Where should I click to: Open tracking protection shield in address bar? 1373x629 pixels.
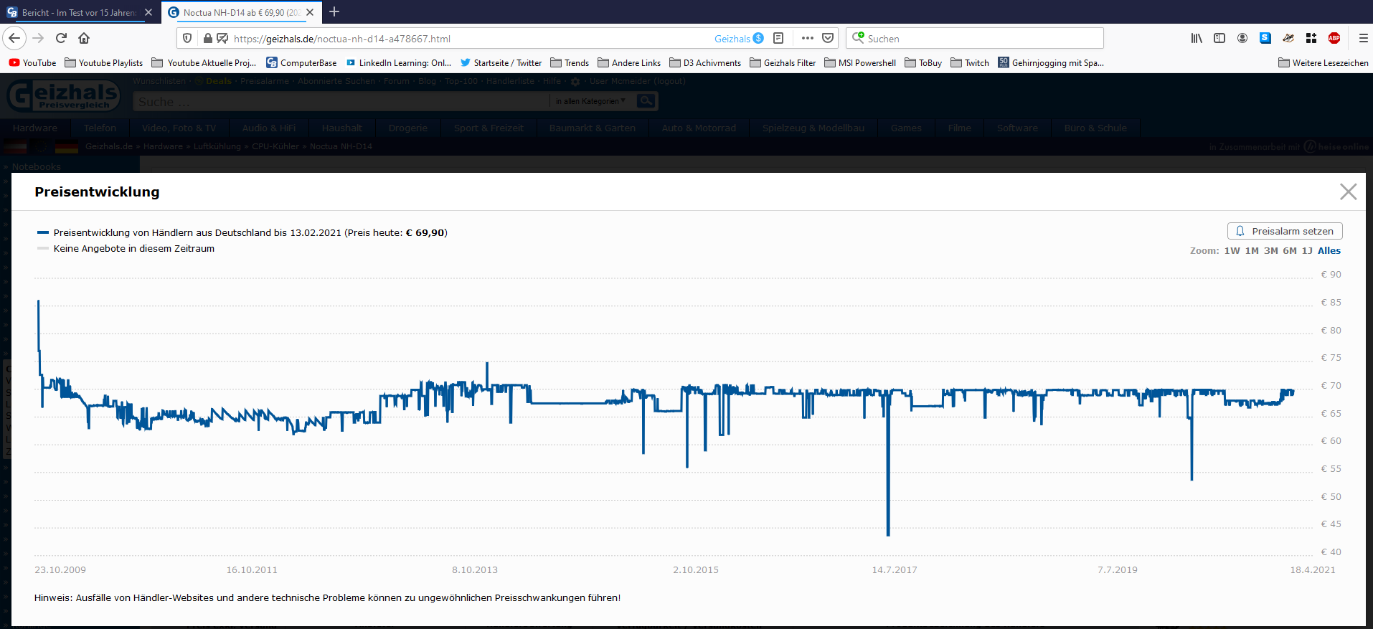click(187, 38)
